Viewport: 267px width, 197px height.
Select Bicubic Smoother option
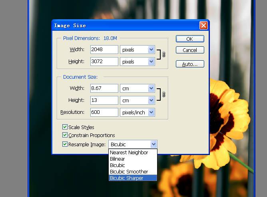(133, 172)
